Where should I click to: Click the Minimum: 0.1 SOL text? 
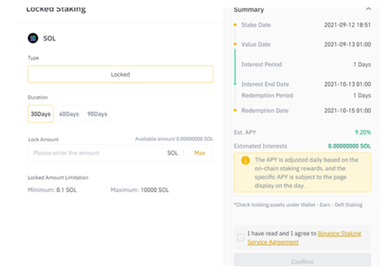(52, 189)
